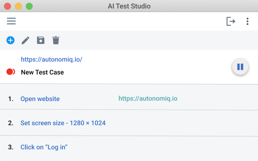Click the step number 3 label
258x161 pixels.
pyautogui.click(x=10, y=147)
